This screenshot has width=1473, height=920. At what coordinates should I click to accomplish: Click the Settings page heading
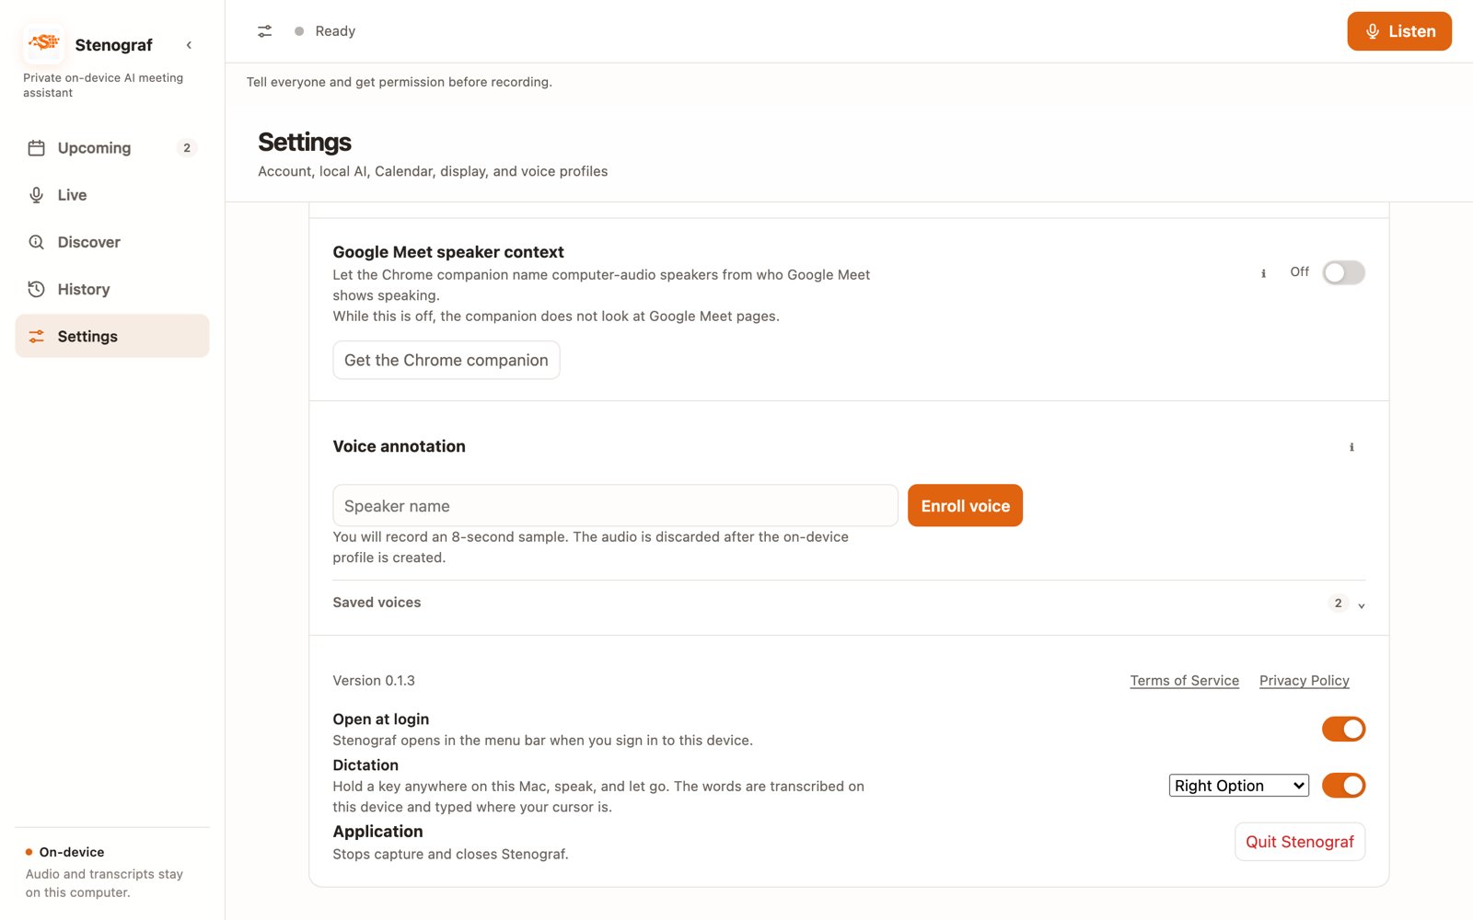(305, 142)
